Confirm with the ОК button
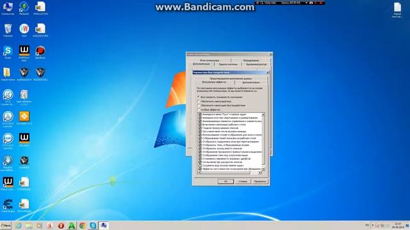The image size is (410, 230). coord(225,181)
